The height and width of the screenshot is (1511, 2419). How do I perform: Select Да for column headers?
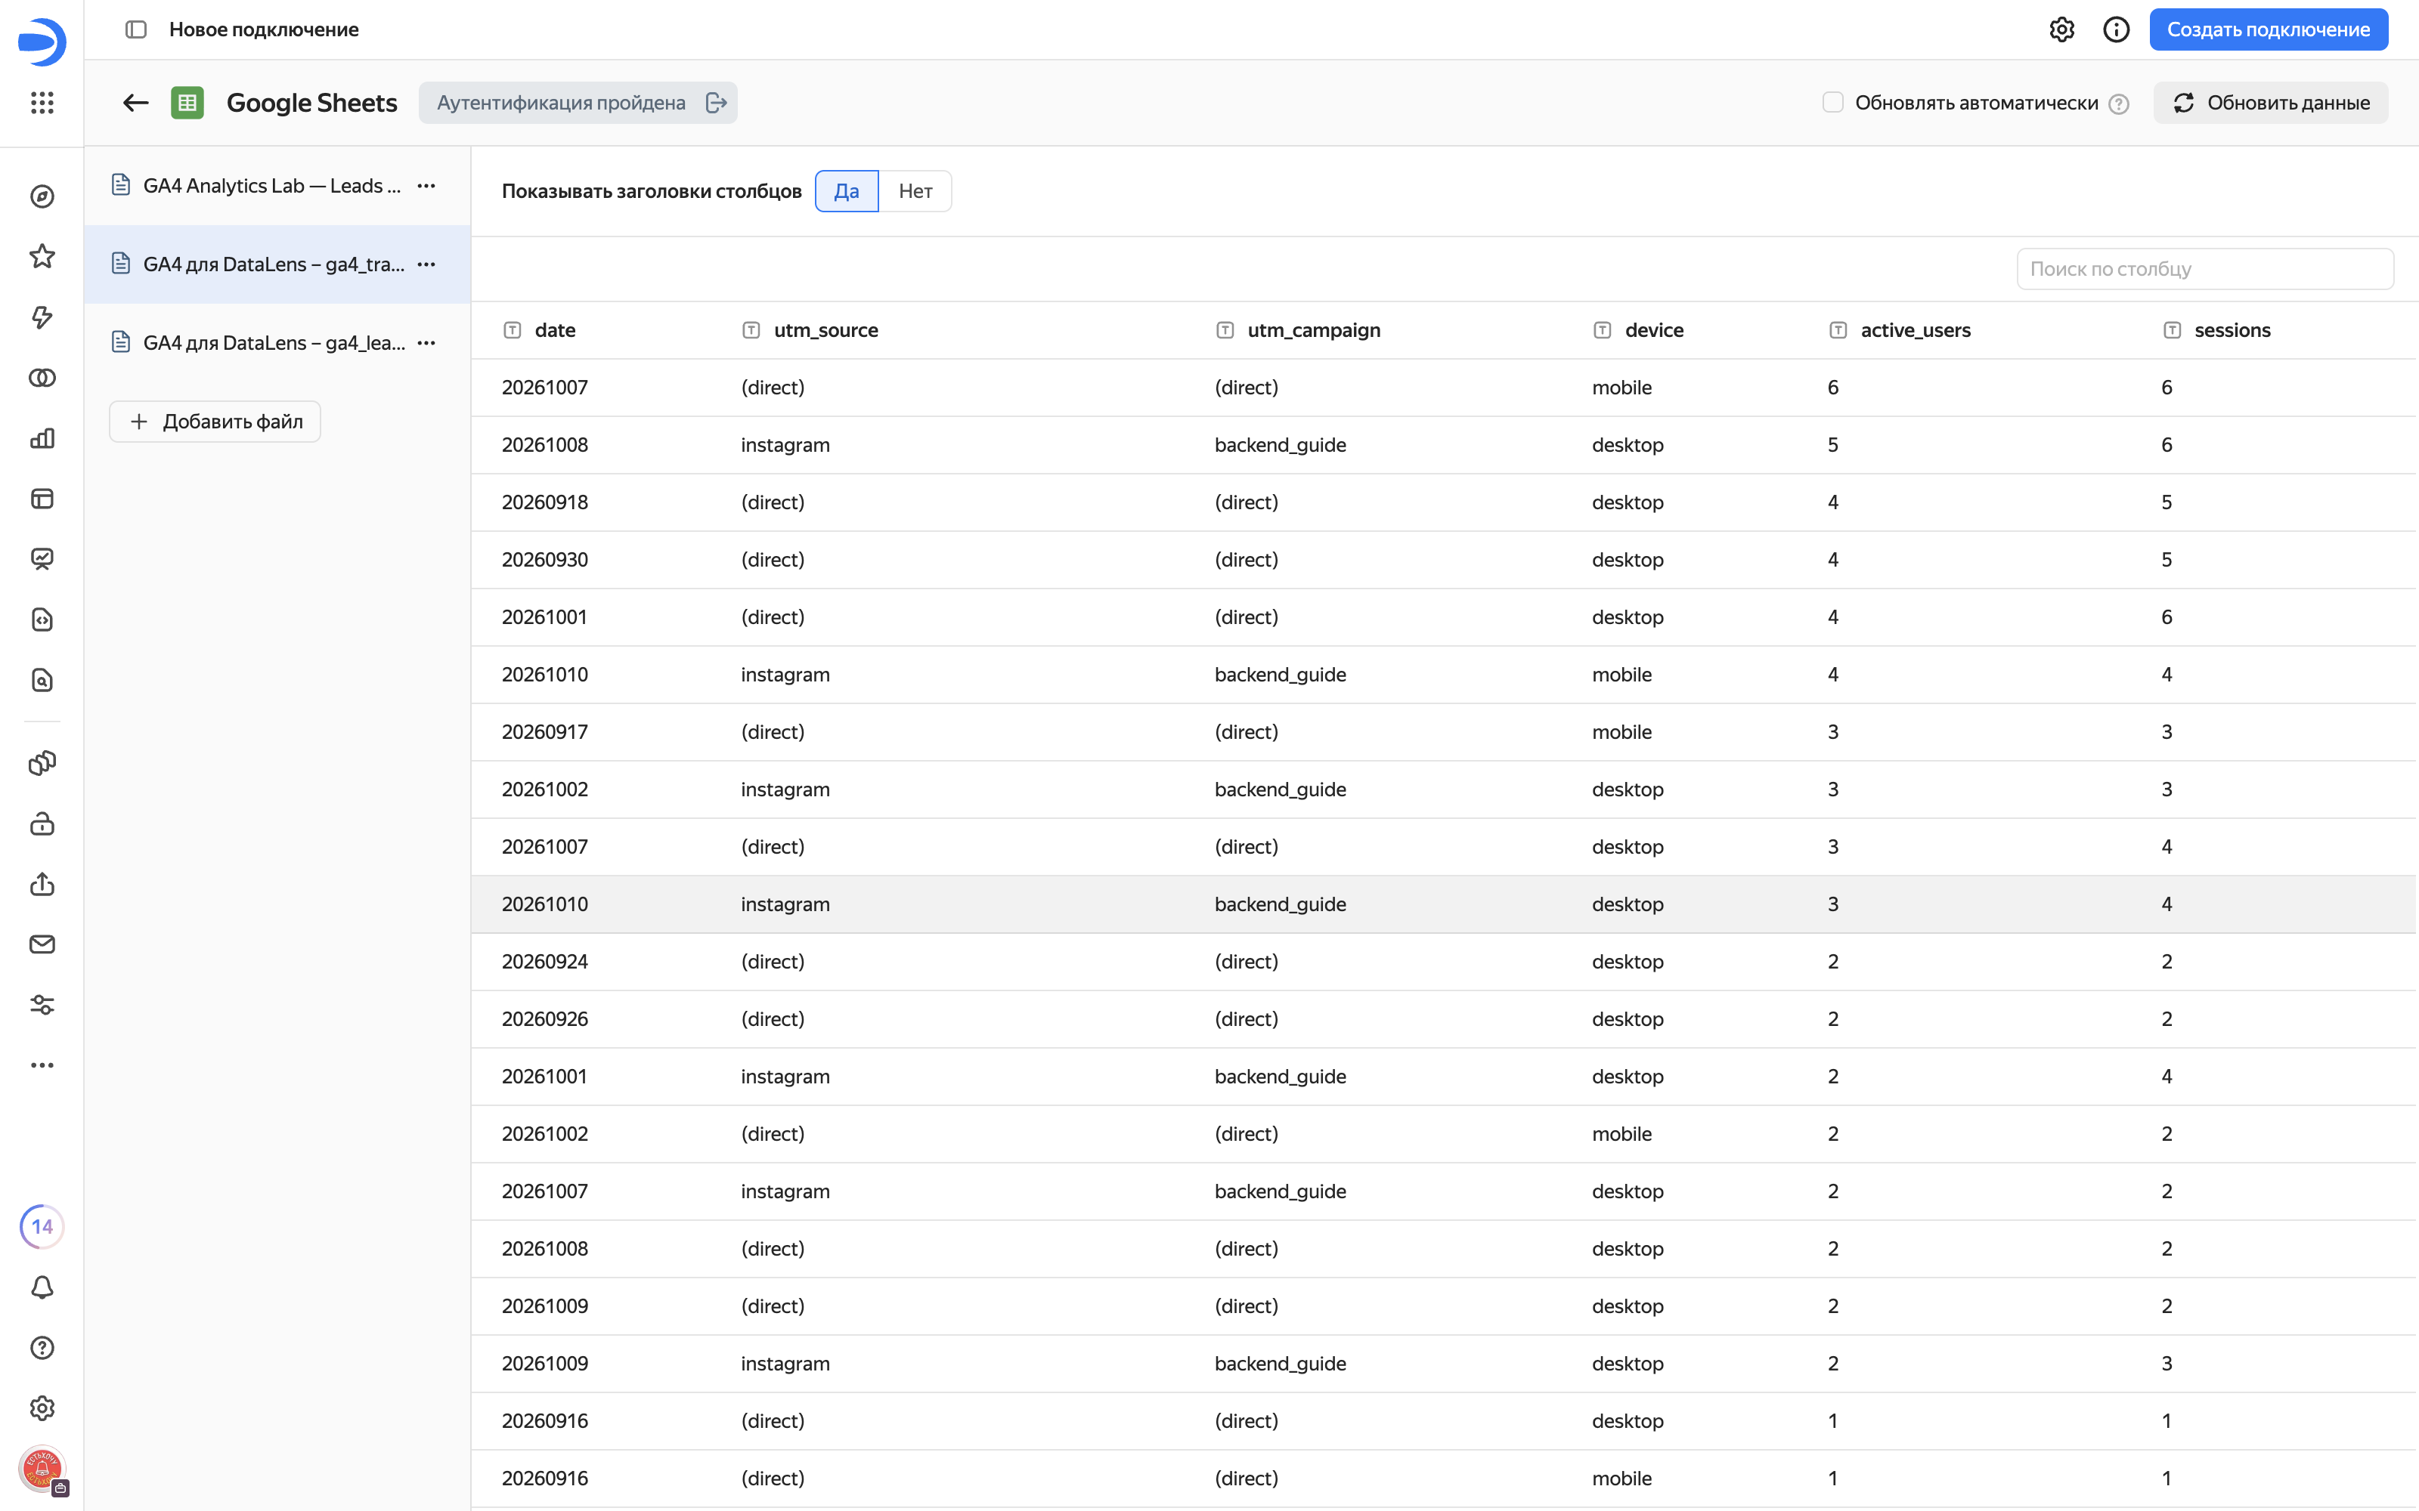[847, 191]
